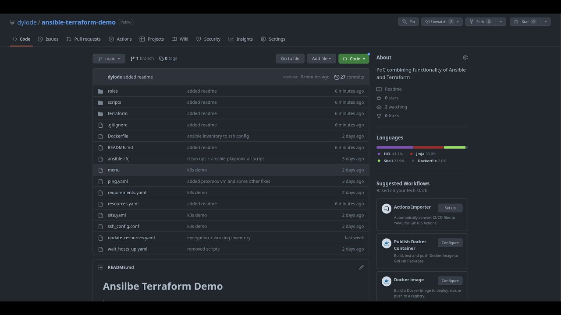
Task: Click the file icon next to site.yaml
Action: [100, 215]
